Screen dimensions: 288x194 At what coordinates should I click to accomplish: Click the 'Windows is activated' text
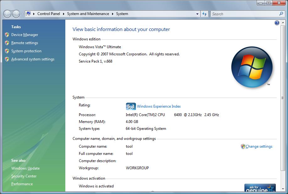pos(96,186)
